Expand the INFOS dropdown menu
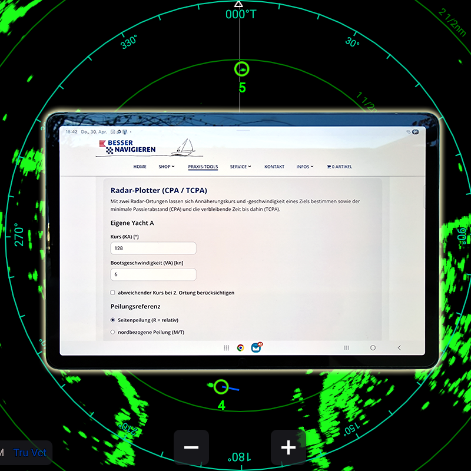This screenshot has width=471, height=471. tap(304, 167)
